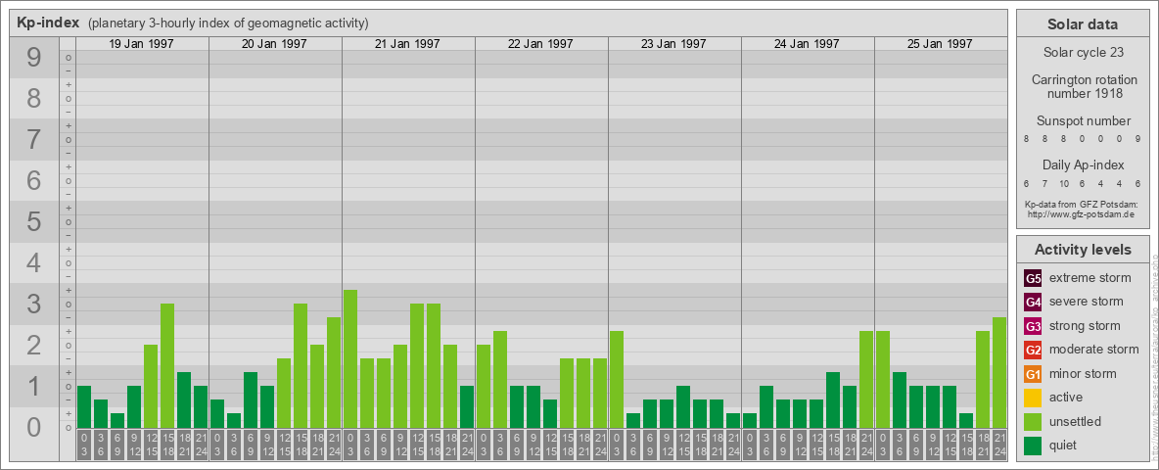Click the 24 Jan 1997 date header
The image size is (1159, 470).
coord(807,44)
